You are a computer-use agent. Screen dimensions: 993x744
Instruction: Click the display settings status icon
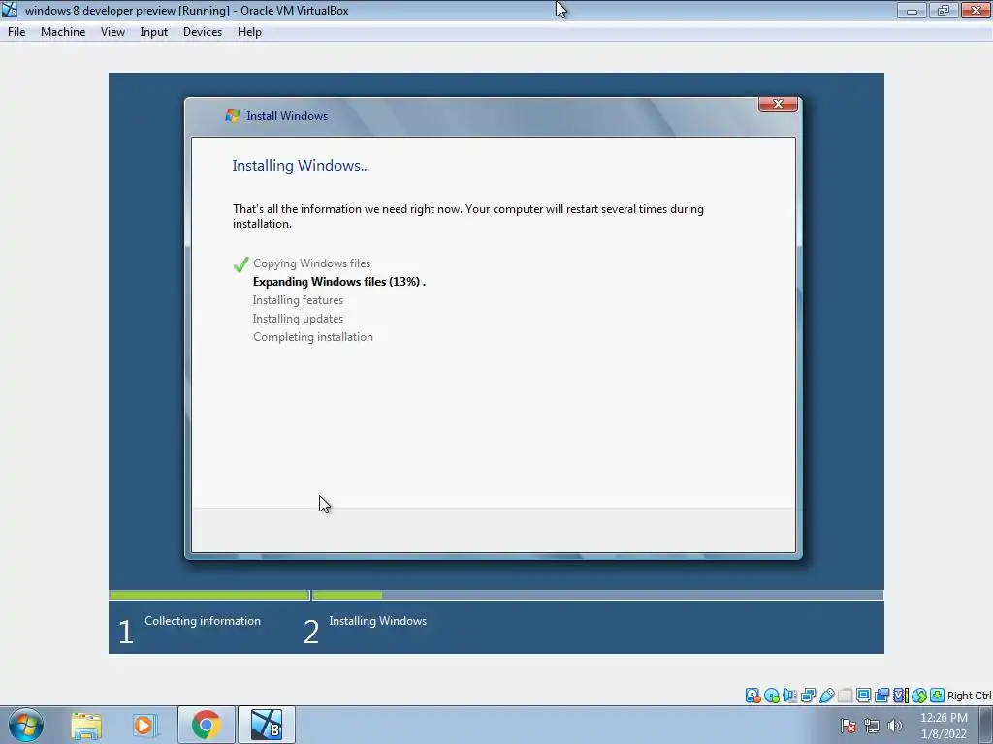[x=863, y=696]
